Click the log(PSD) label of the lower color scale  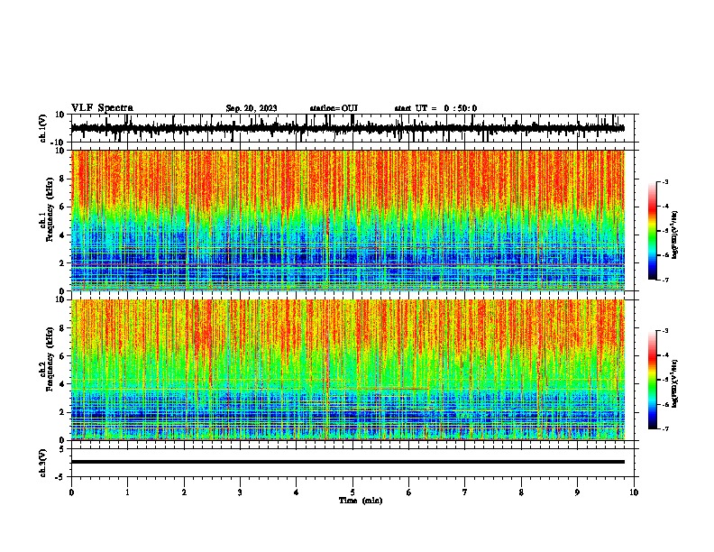675,383
